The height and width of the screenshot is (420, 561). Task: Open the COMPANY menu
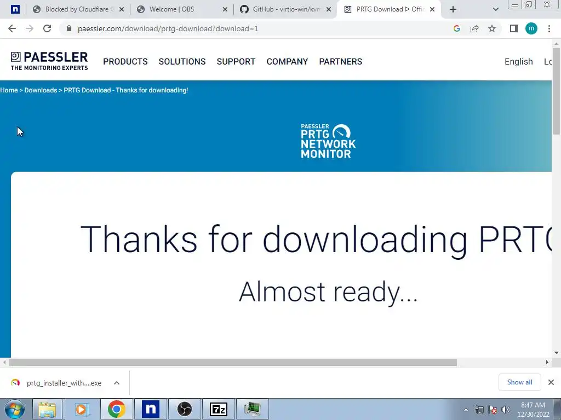pyautogui.click(x=287, y=61)
